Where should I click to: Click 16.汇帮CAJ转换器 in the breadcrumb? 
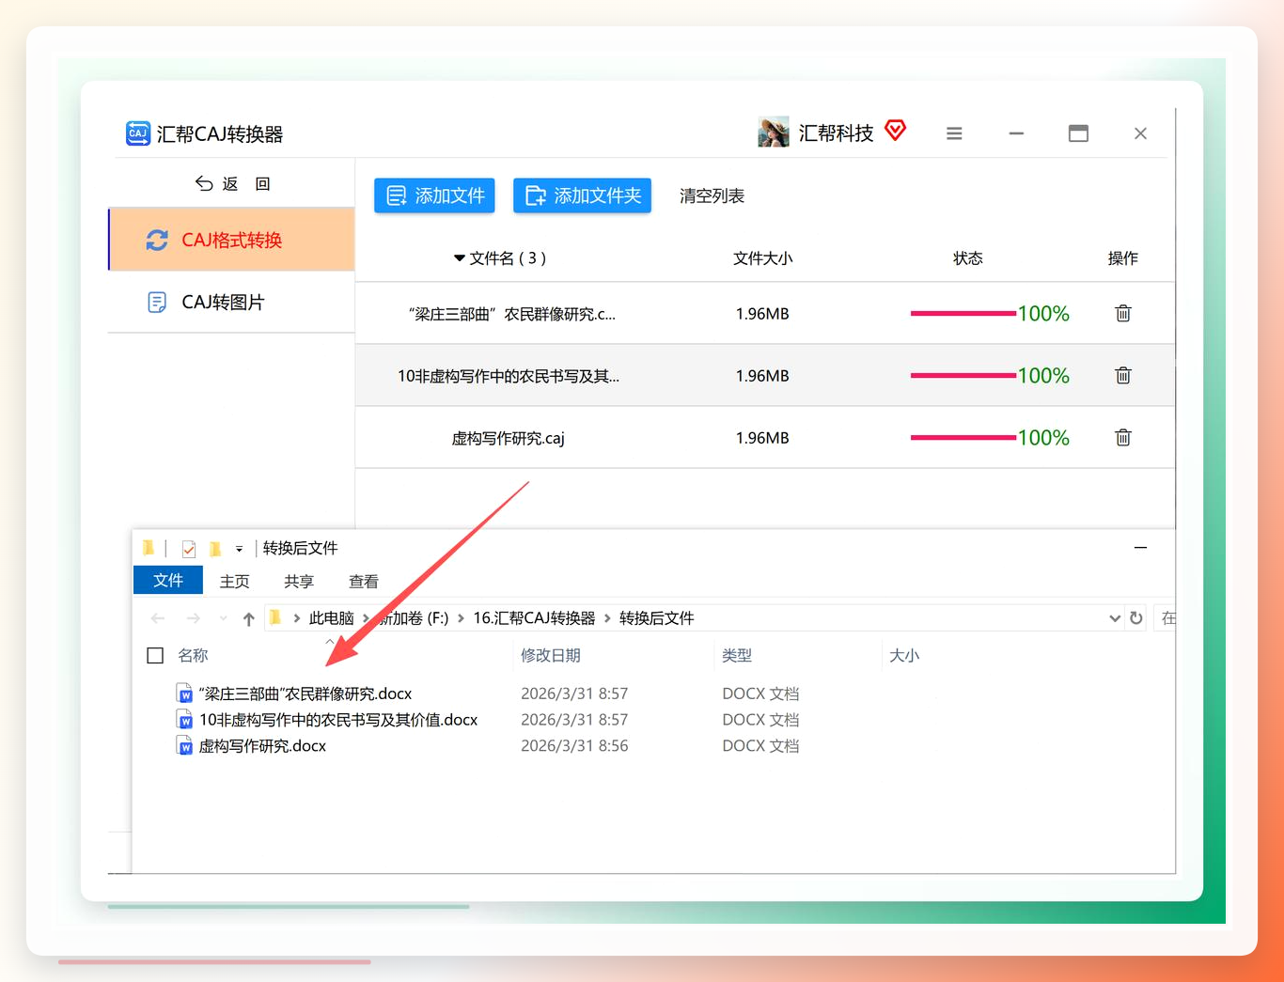point(534,617)
